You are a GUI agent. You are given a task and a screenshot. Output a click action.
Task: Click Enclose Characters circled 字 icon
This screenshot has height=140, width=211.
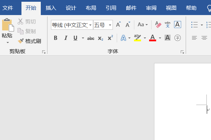178,38
